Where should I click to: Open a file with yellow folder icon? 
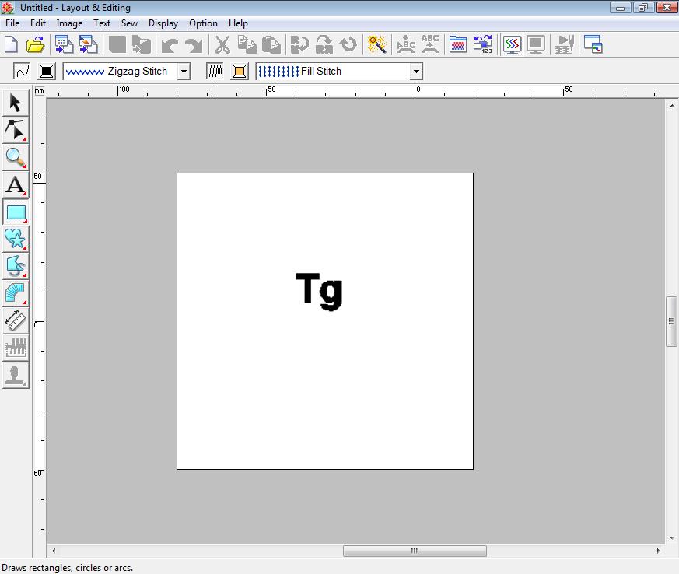pyautogui.click(x=36, y=44)
